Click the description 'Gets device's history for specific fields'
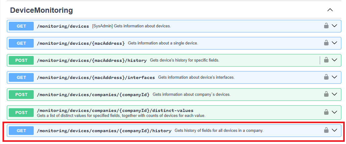The image size is (346, 144). pos(184,60)
